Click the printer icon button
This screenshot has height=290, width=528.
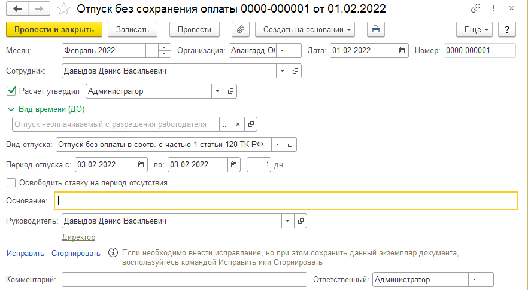point(375,29)
